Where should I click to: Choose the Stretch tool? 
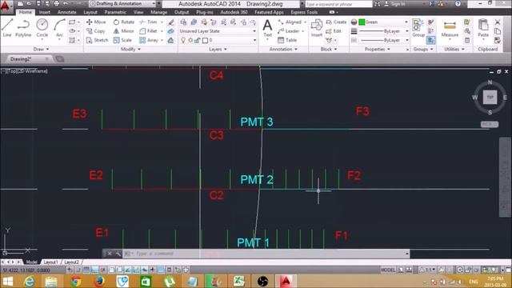click(x=97, y=40)
